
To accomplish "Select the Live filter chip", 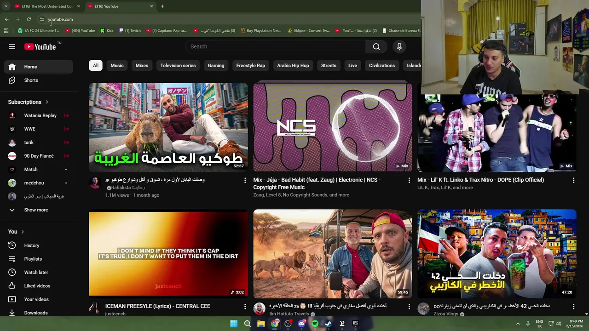I will click(x=352, y=65).
